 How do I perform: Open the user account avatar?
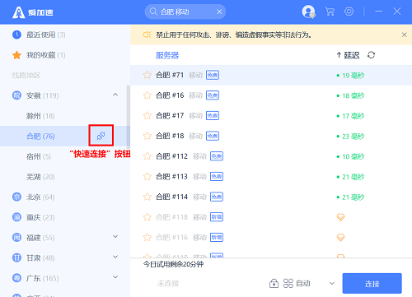[308, 12]
